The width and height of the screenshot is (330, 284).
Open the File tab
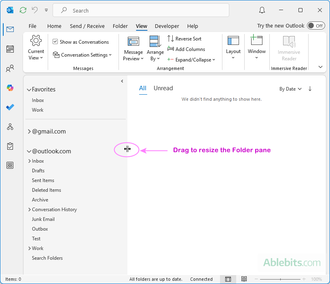pyautogui.click(x=32, y=26)
